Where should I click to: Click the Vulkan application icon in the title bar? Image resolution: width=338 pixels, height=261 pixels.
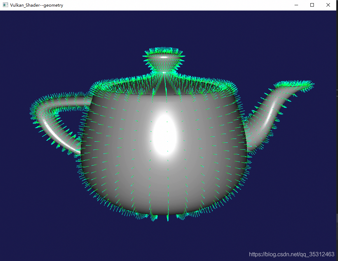[5, 5]
